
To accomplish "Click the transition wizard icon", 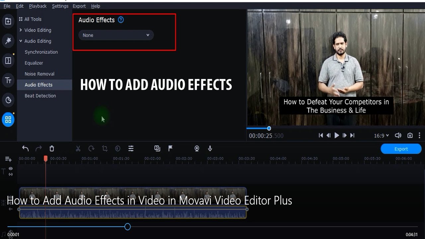I will click(x=157, y=148).
